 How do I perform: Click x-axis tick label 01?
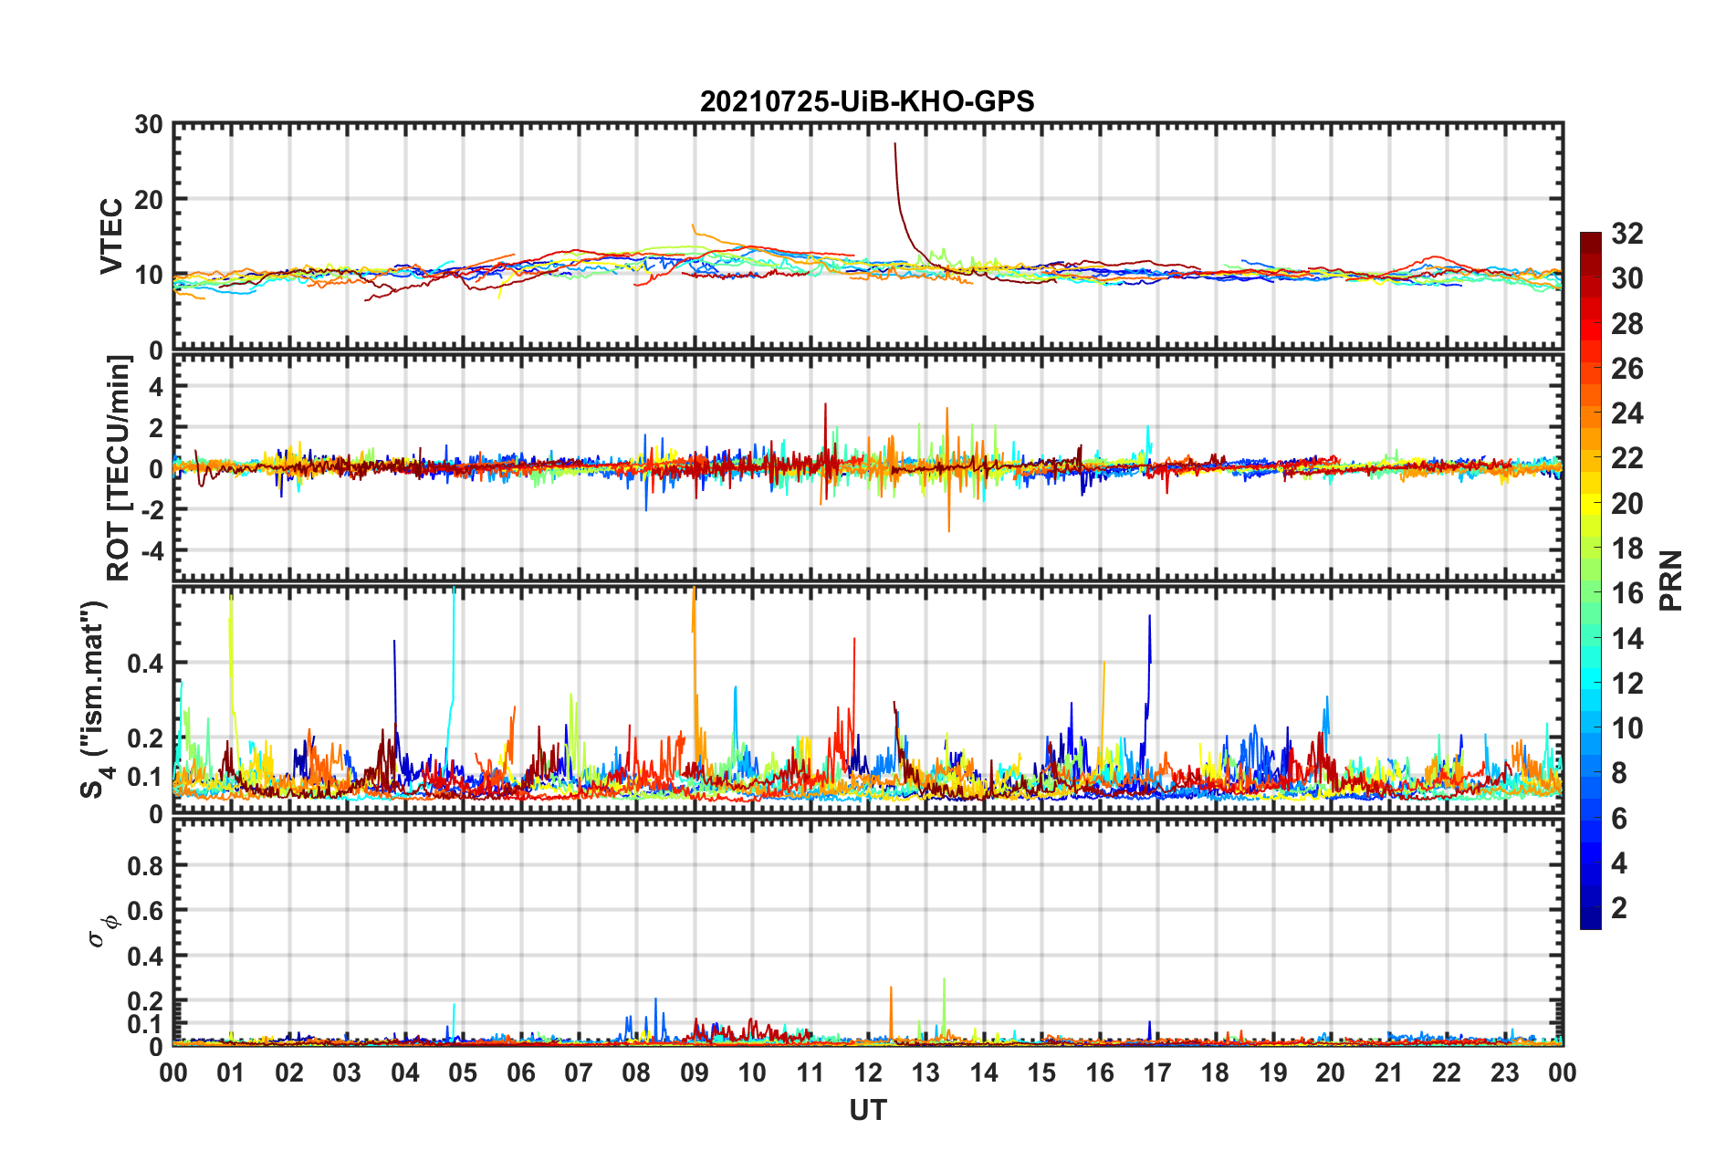coord(231,1072)
